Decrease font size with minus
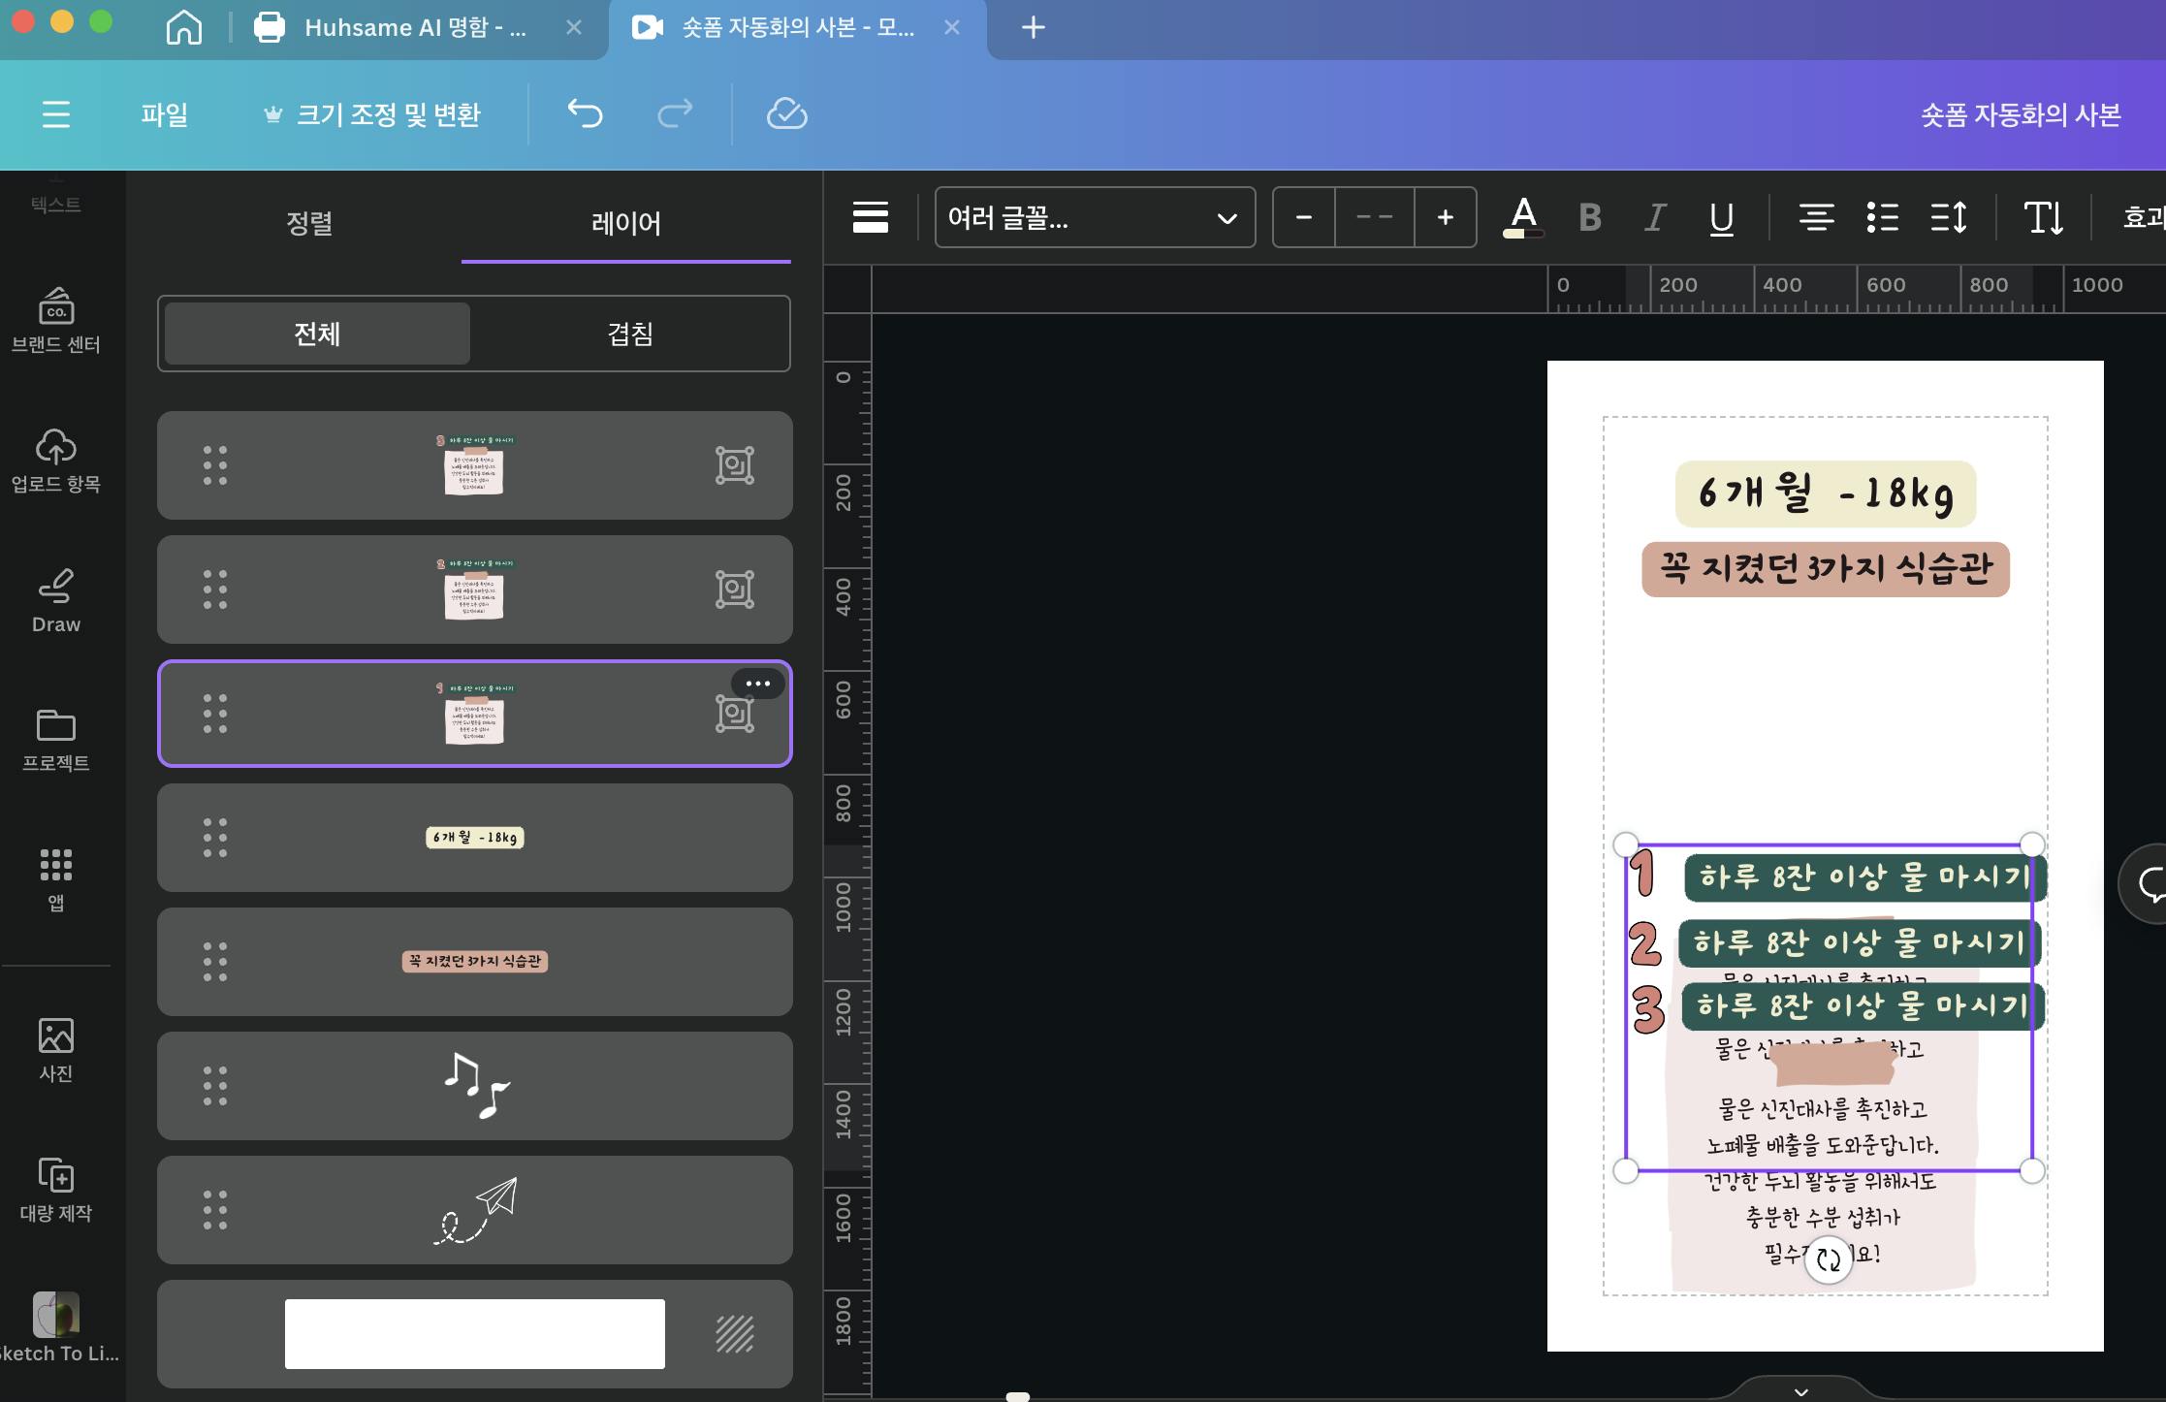2166x1402 pixels. (1304, 217)
